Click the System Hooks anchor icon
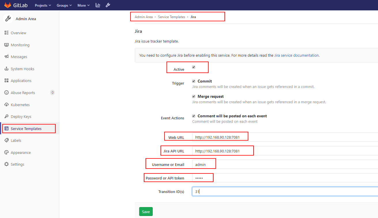The image size is (378, 218). pyautogui.click(x=6, y=69)
